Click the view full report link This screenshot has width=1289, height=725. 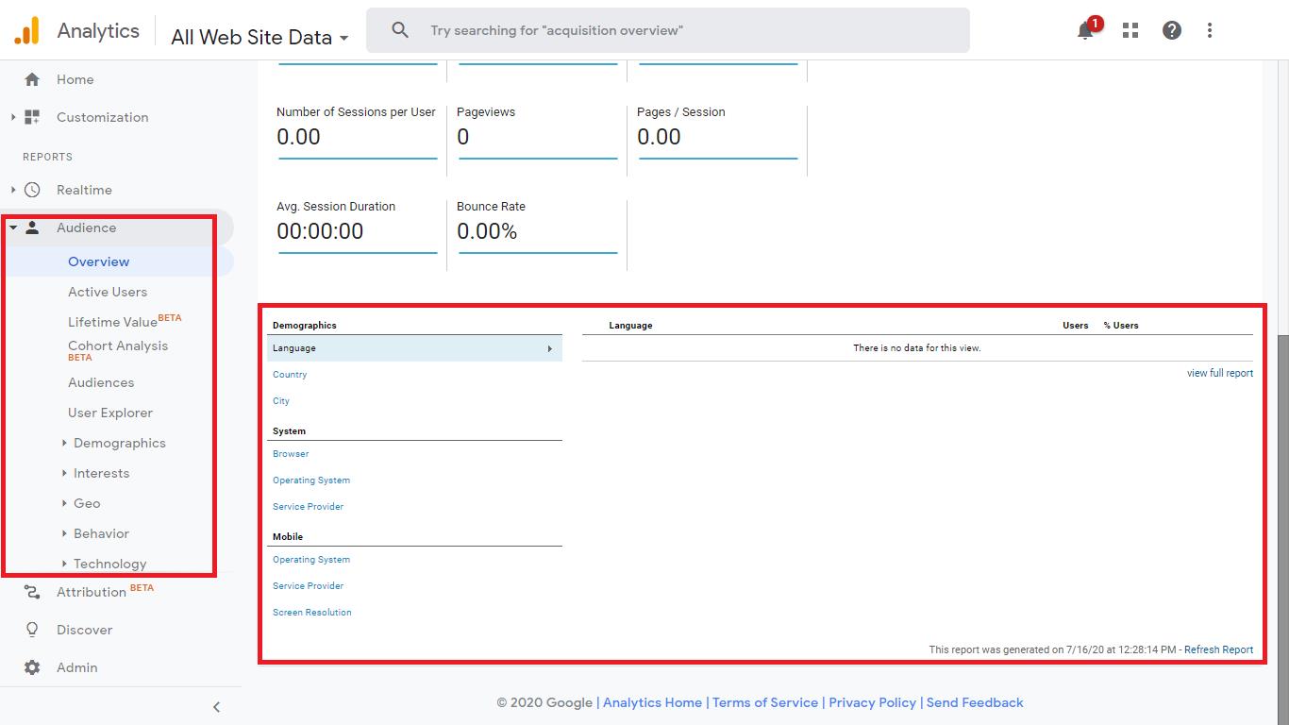coord(1219,373)
